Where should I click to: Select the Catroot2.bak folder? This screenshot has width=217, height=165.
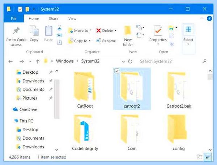(179, 90)
